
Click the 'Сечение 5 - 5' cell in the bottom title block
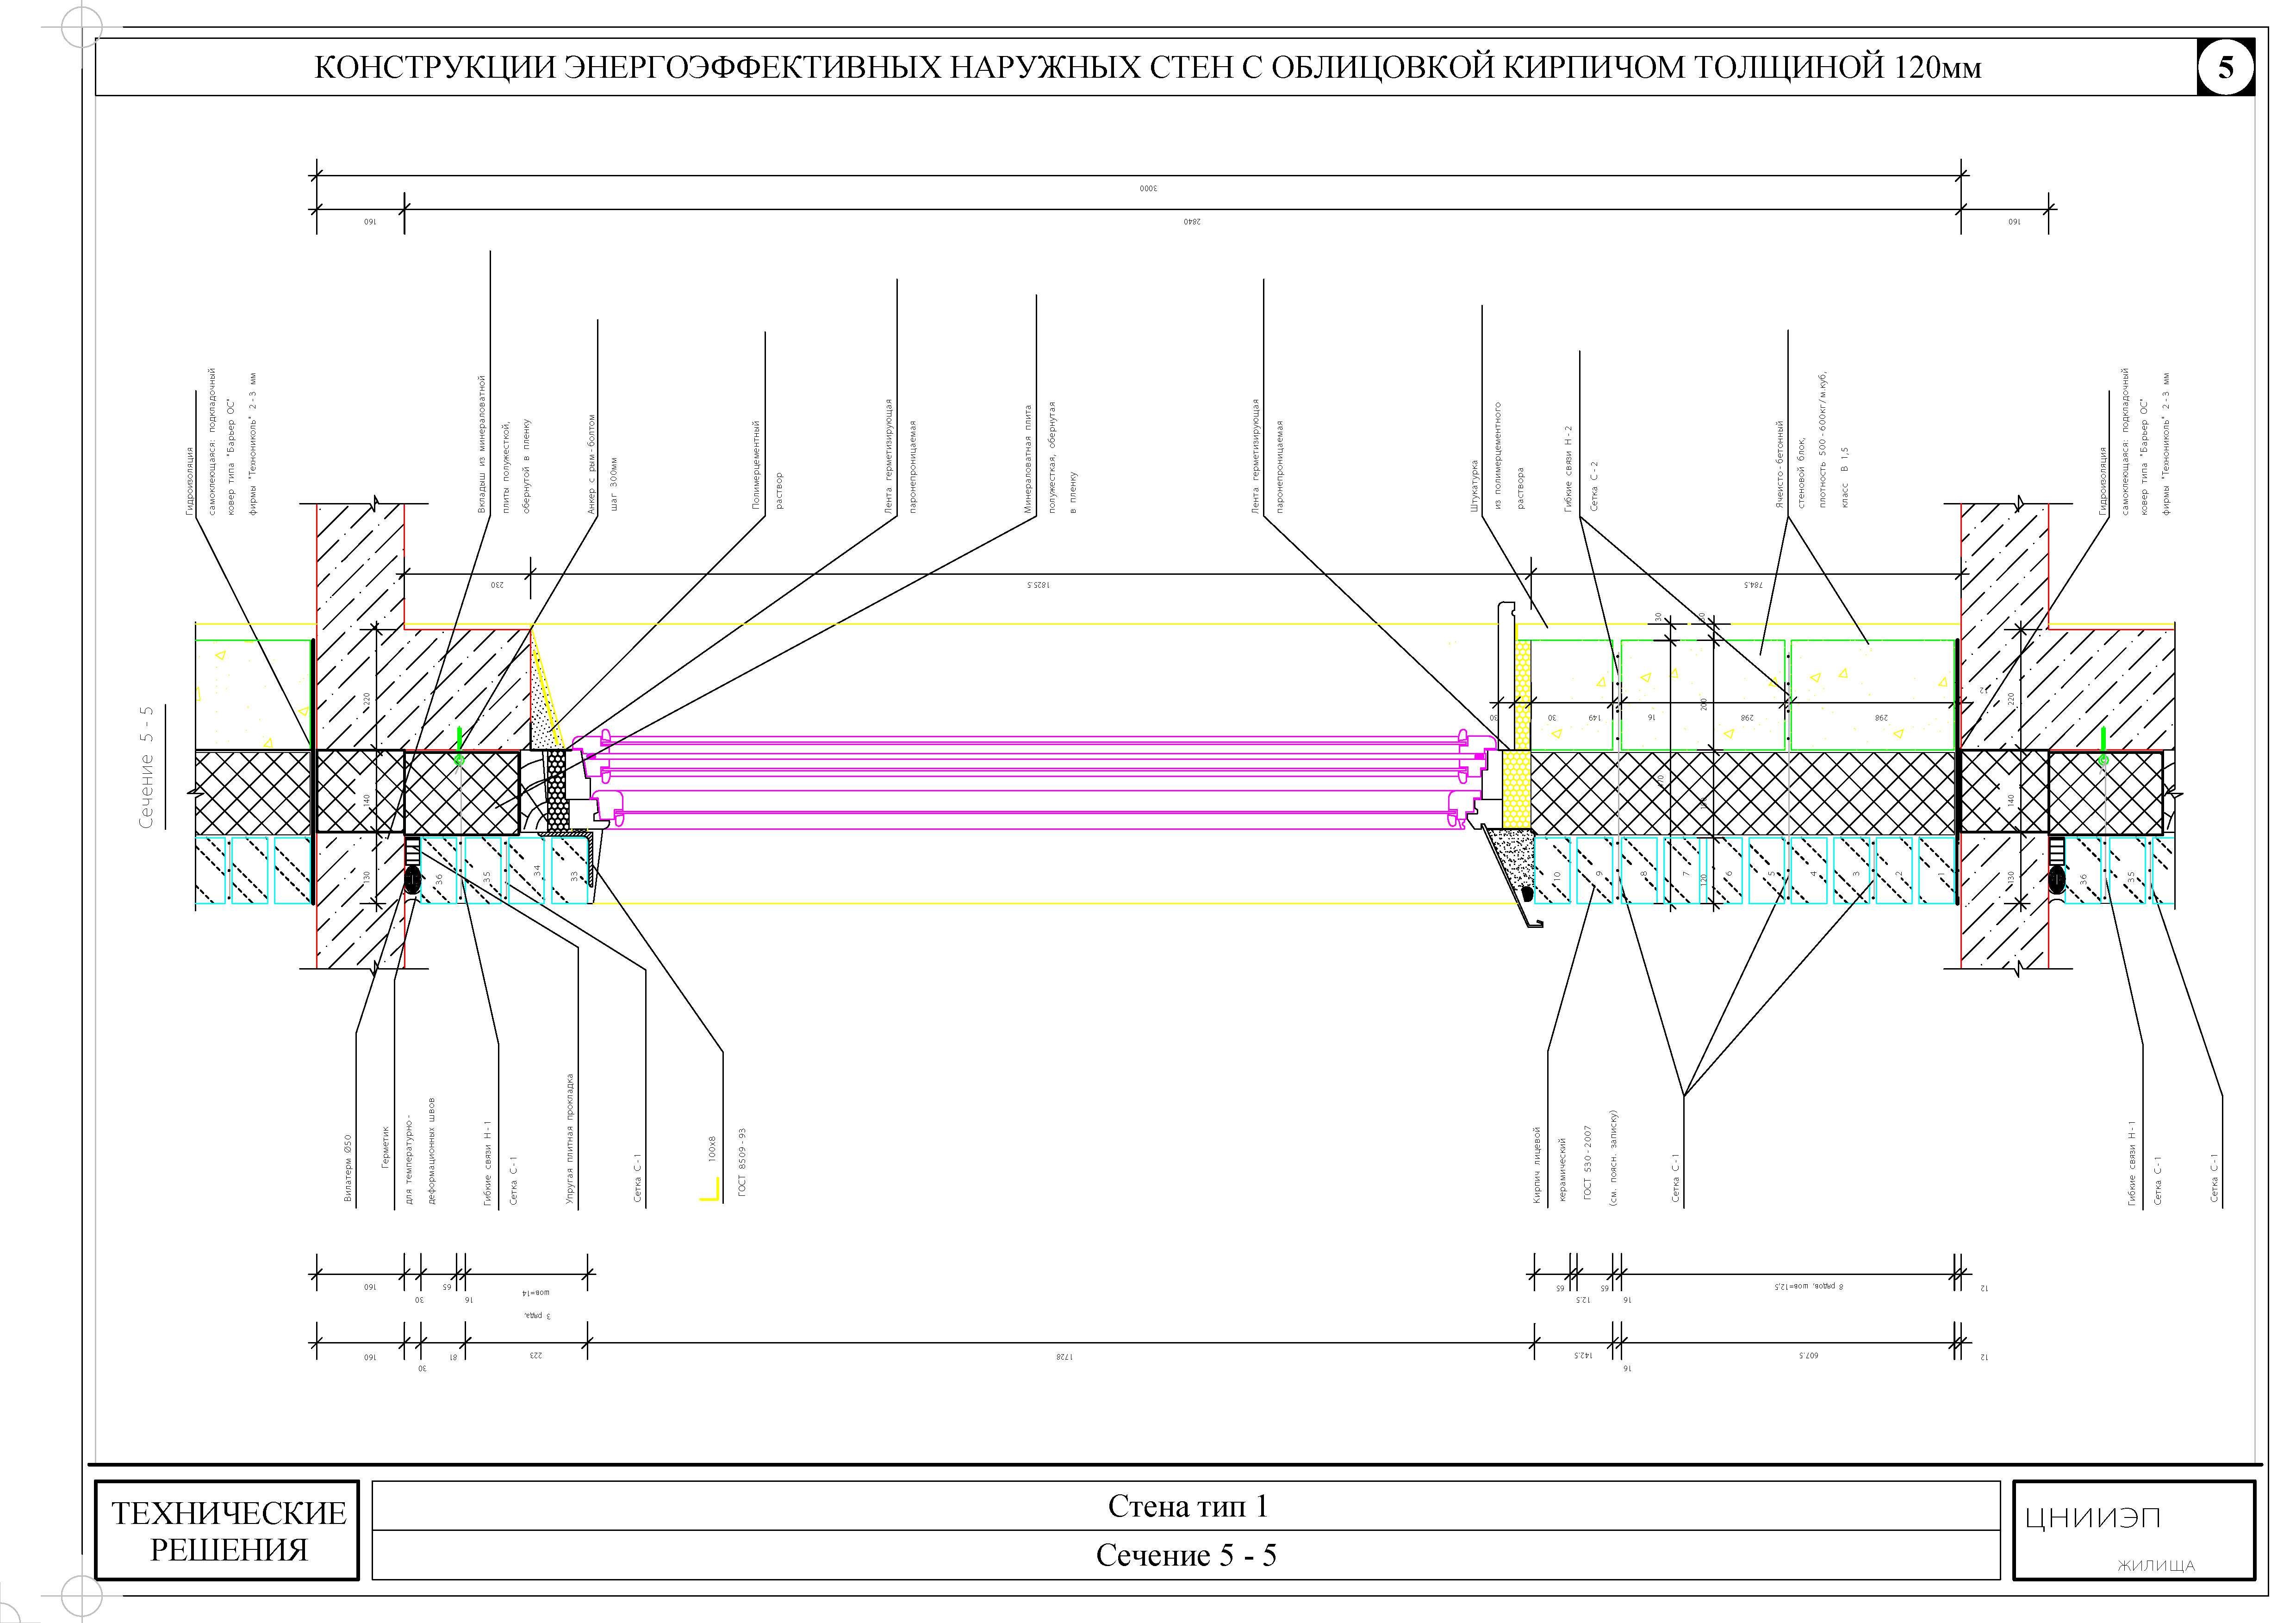coord(1186,1556)
